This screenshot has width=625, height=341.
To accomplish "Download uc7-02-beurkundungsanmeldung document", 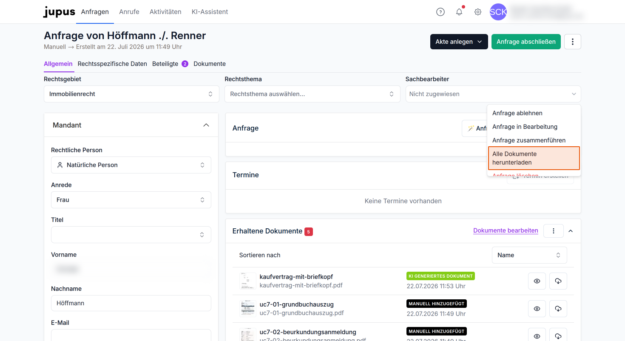I will tap(558, 335).
